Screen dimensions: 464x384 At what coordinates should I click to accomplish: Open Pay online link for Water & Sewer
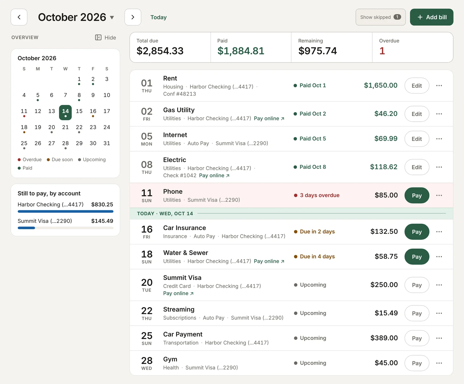[269, 261]
